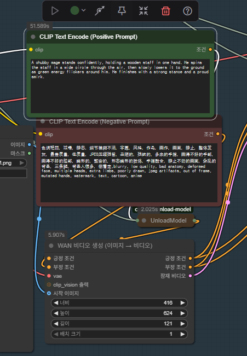Click 부정 조건 input socket
The height and width of the screenshot is (356, 247).
pos(49,267)
